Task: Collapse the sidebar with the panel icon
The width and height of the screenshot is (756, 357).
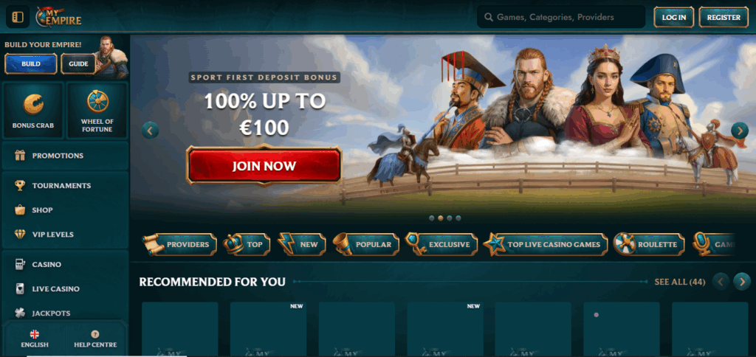Action: [18, 18]
